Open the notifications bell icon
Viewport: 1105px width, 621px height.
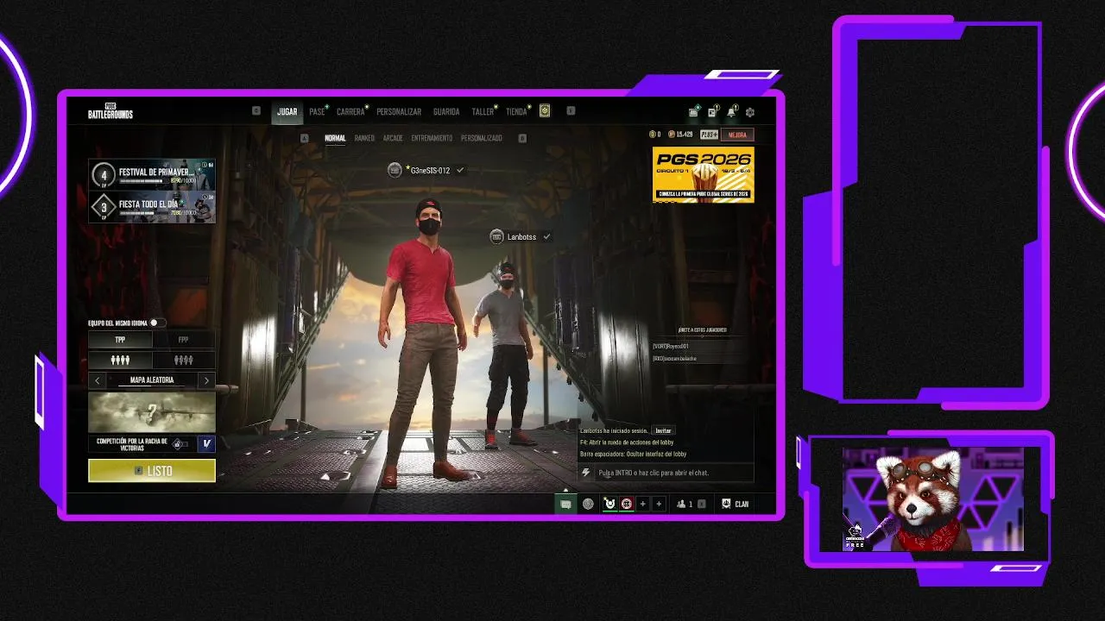tap(731, 112)
